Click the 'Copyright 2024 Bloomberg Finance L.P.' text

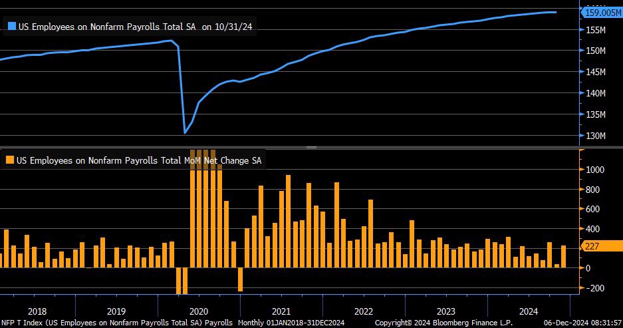pos(443,323)
